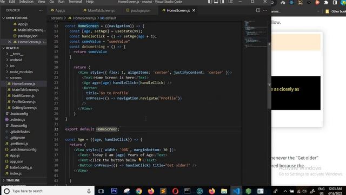The width and height of the screenshot is (346, 195).
Task: Select package.json in the Open Editors list
Action: [x=28, y=36]
